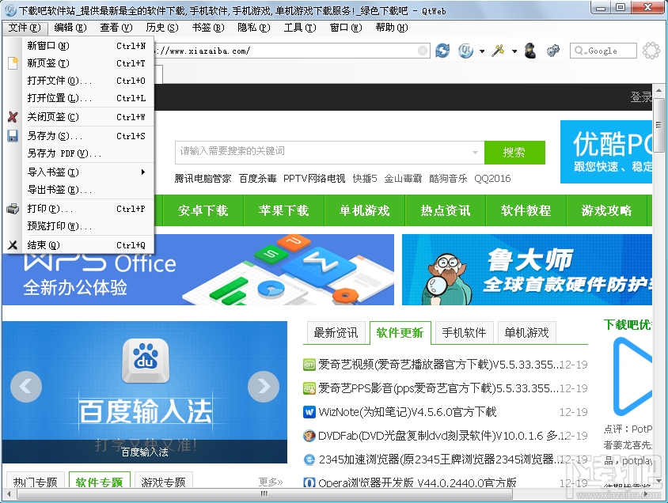668x503 pixels.
Task: Open the dropdown next to the wand icon
Action: [x=513, y=51]
